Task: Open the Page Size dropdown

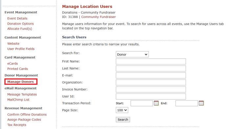Action: [x=122, y=110]
